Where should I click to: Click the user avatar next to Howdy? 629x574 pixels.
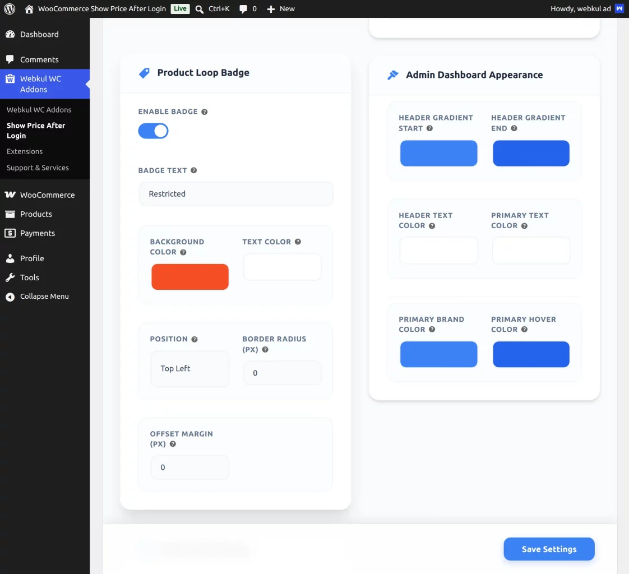click(x=619, y=8)
